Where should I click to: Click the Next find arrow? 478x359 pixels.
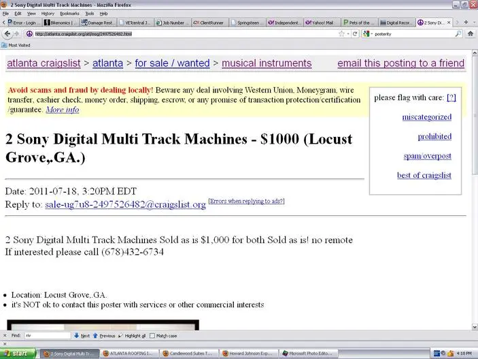click(x=82, y=335)
